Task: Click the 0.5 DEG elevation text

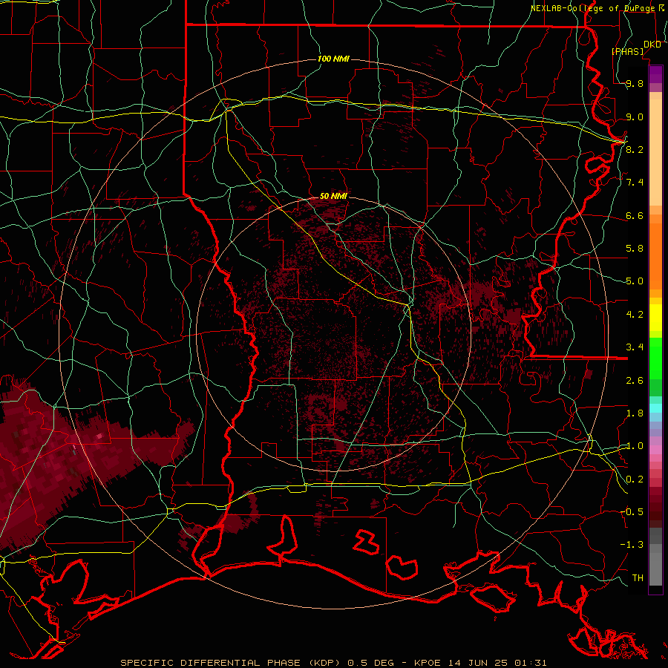Action: click(x=370, y=663)
